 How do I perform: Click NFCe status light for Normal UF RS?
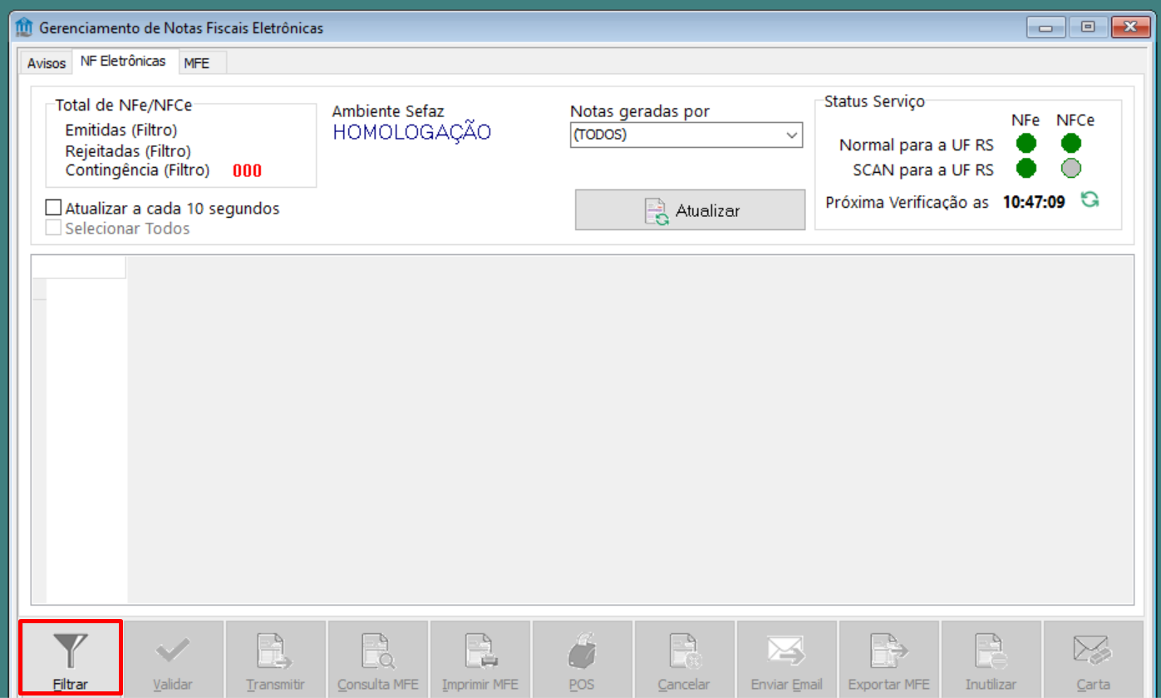[1071, 144]
